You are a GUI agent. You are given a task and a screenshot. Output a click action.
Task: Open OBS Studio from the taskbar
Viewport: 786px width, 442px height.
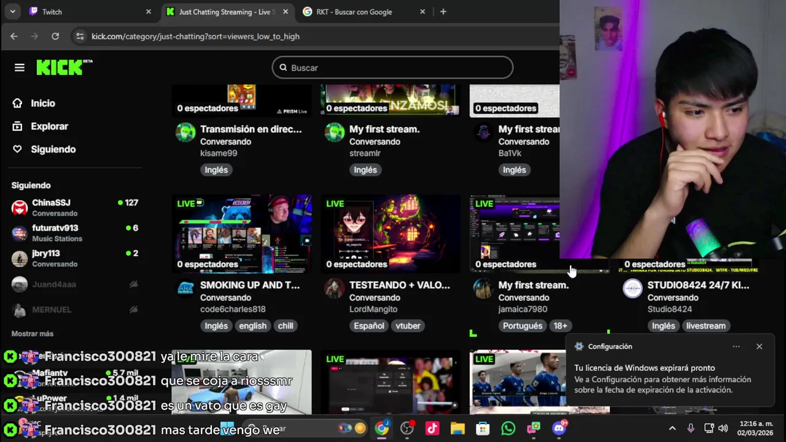click(407, 428)
